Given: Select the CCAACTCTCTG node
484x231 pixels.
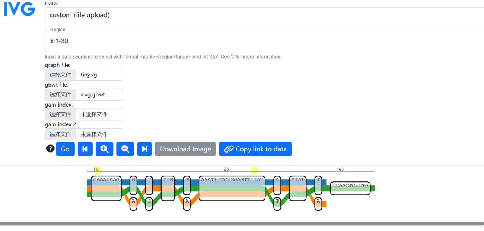Looking at the screenshot, I should (350, 188).
